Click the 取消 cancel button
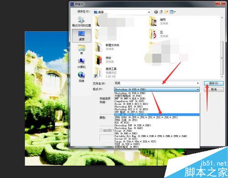This screenshot has width=228, height=178. [213, 89]
